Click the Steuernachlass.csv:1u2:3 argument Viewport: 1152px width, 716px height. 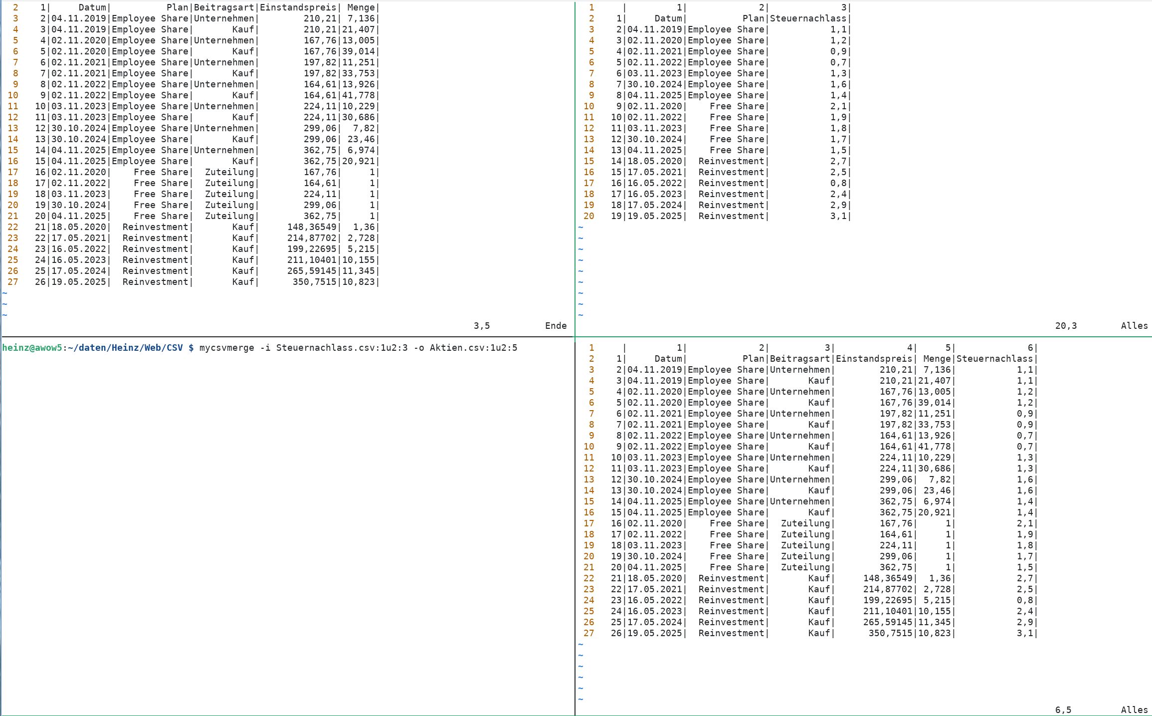(342, 348)
